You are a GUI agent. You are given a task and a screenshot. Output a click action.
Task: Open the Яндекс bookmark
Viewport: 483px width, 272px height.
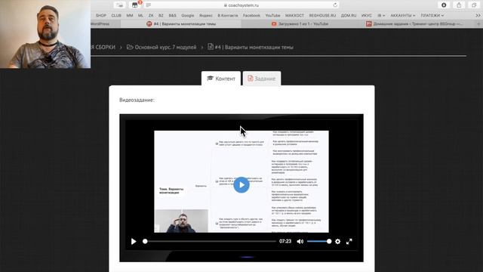(206, 15)
